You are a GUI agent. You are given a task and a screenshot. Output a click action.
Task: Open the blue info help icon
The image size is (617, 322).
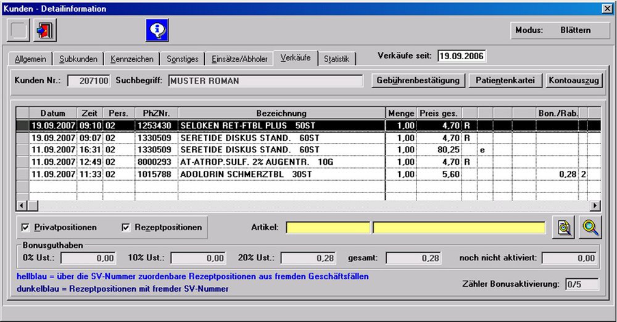(x=157, y=30)
